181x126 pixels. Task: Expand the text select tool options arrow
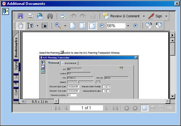click(x=37, y=26)
